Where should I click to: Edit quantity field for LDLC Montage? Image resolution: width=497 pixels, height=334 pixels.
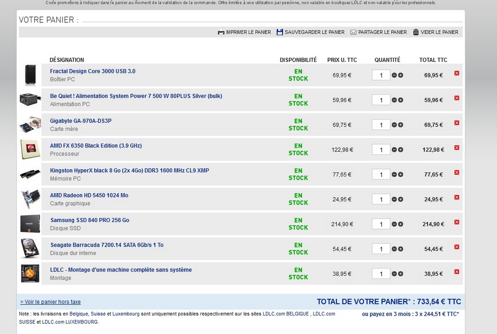(381, 274)
